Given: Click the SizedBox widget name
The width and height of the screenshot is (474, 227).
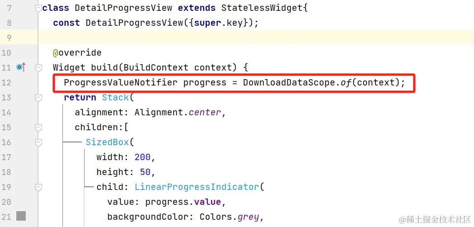Looking at the screenshot, I should [107, 142].
